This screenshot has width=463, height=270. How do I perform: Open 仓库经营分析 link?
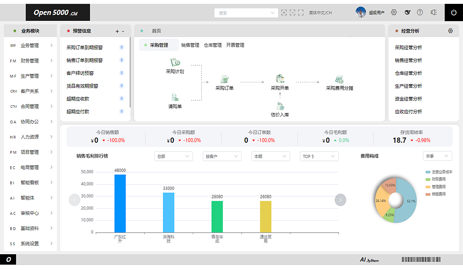[x=408, y=73]
